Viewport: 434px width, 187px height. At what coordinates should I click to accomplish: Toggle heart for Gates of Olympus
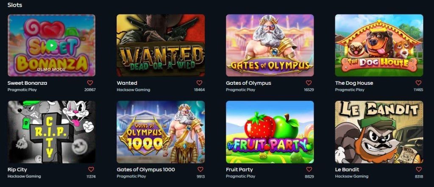pyautogui.click(x=309, y=83)
